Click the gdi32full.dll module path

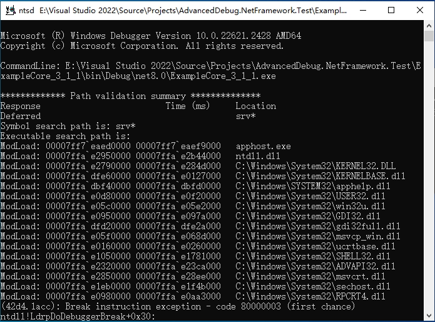coord(318,226)
